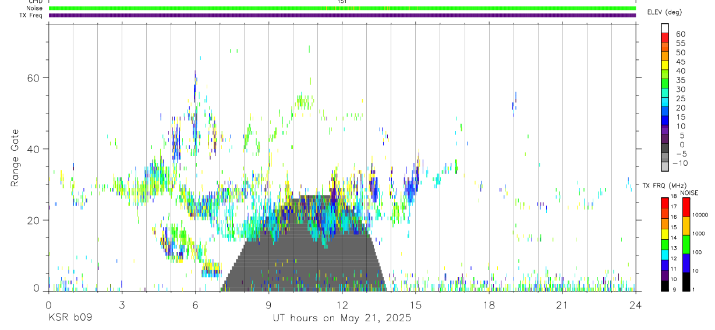Select the green 30–35 degree elevation swatch
715x330 pixels.
[x=665, y=84]
